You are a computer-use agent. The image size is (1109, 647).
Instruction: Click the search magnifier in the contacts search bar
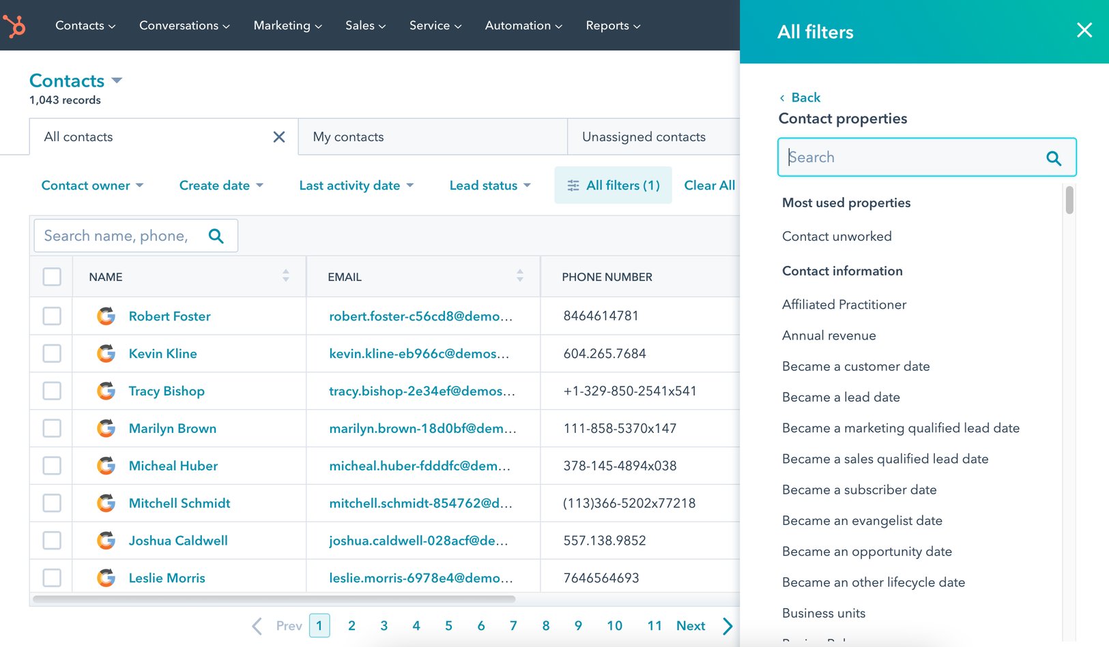(216, 235)
